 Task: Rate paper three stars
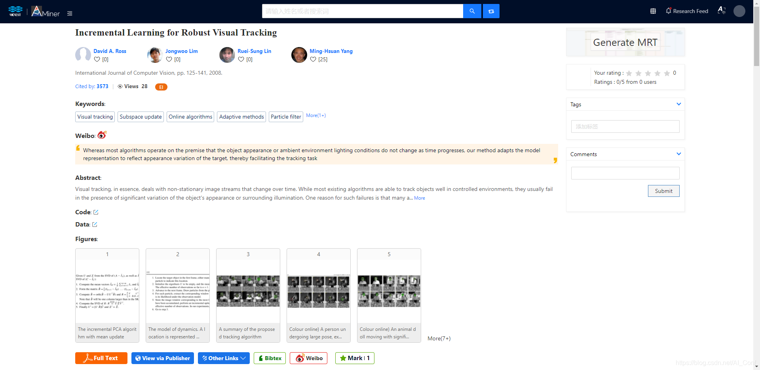pos(648,73)
